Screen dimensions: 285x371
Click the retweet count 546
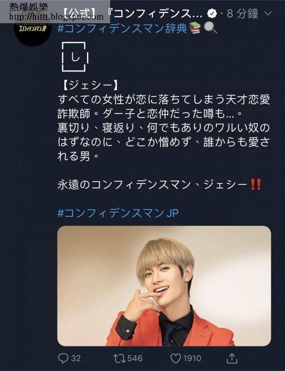(135, 358)
